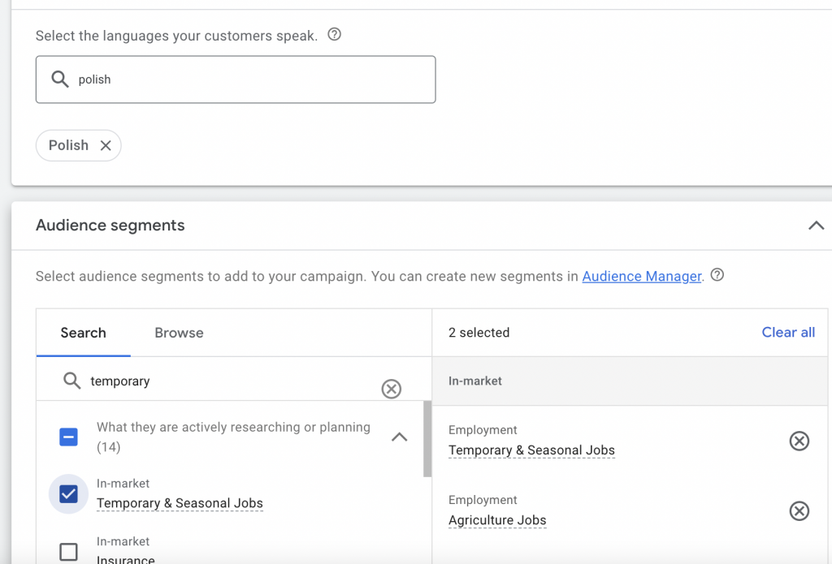Screen dimensions: 832x564
Task: Click the Agriculture Jobs segment name
Action: 497,520
